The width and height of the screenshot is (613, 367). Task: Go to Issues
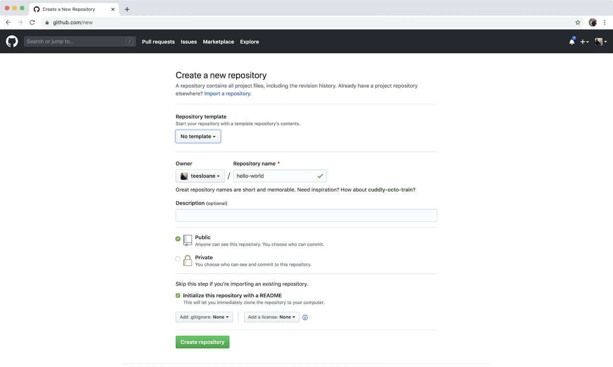189,42
